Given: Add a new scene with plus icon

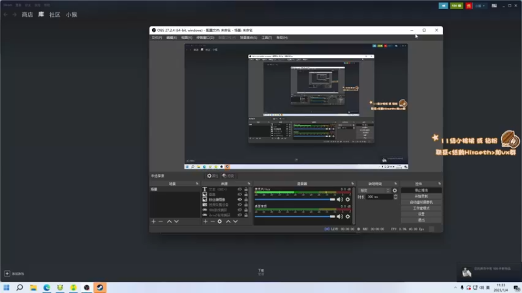Looking at the screenshot, I should click(x=153, y=221).
